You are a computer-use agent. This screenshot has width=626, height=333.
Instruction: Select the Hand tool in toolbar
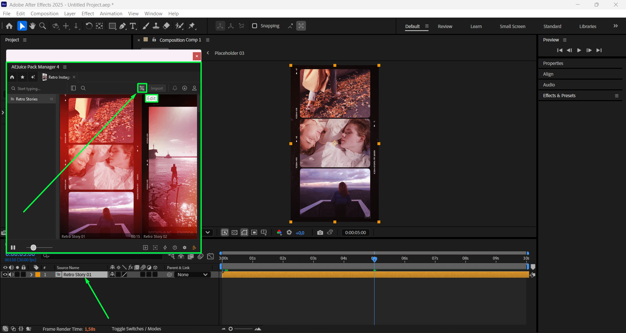(32, 26)
